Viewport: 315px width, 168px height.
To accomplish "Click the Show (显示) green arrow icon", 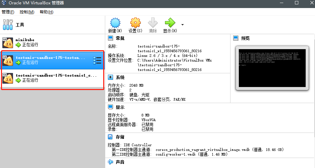I will [170, 22].
